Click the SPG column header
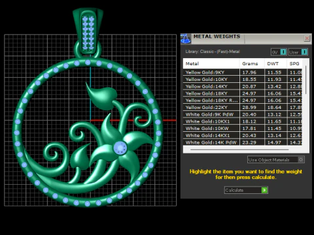The image size is (314, 235). tap(294, 63)
